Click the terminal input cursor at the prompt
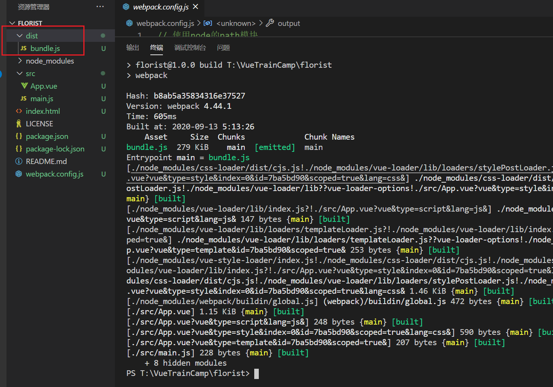Image resolution: width=553 pixels, height=387 pixels. (257, 374)
